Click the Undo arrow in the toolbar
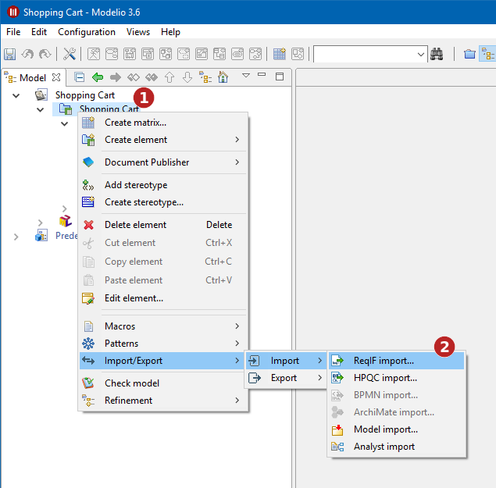 pyautogui.click(x=27, y=54)
